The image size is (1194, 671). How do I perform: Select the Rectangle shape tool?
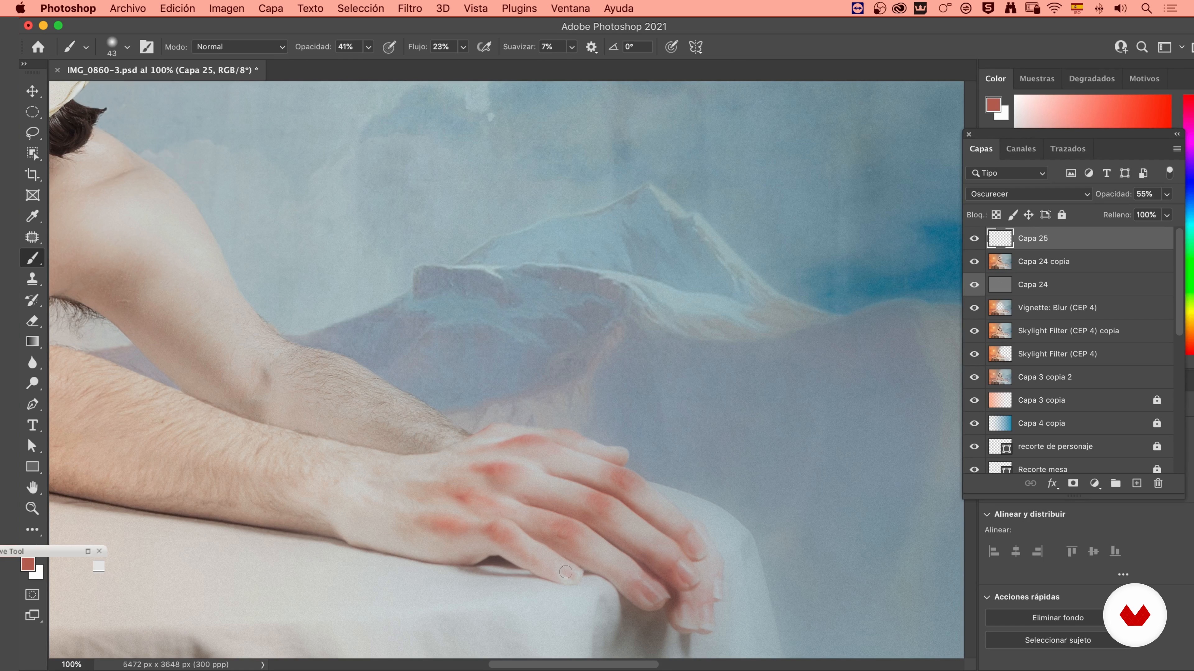tap(32, 466)
